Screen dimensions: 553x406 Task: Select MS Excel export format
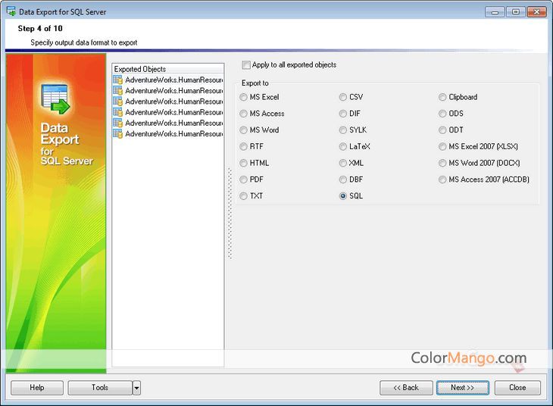point(243,97)
